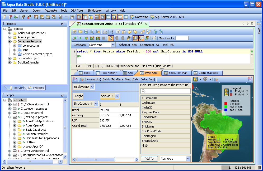Click the Add To button
This screenshot has width=263, height=171.
[149, 159]
